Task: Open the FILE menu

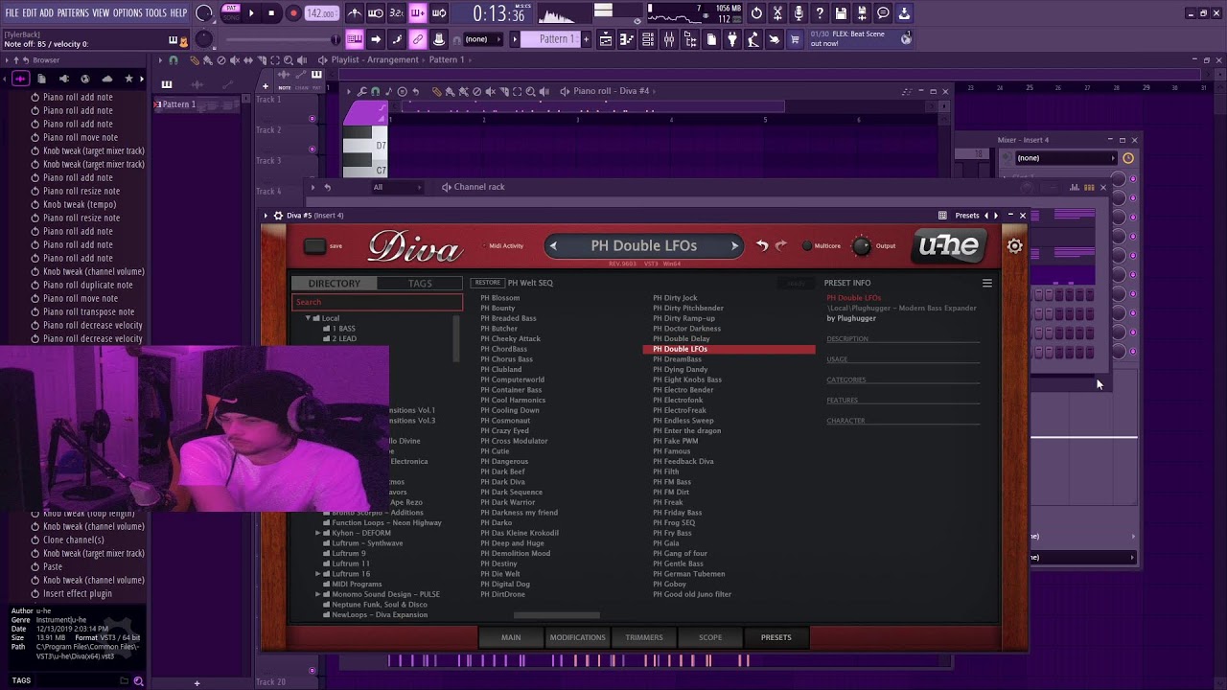Action: (x=12, y=13)
